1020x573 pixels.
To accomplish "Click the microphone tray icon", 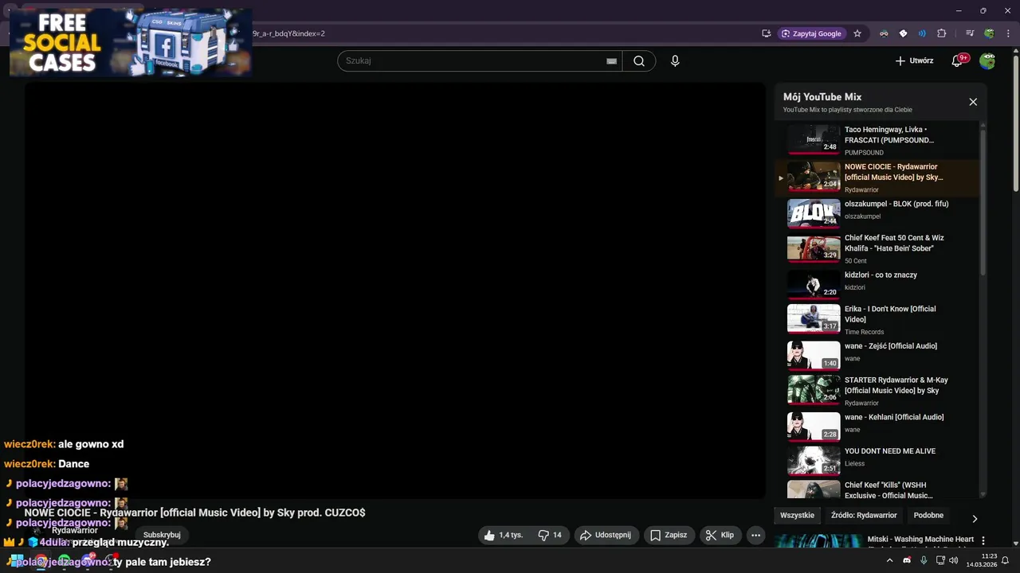I will click(x=924, y=560).
